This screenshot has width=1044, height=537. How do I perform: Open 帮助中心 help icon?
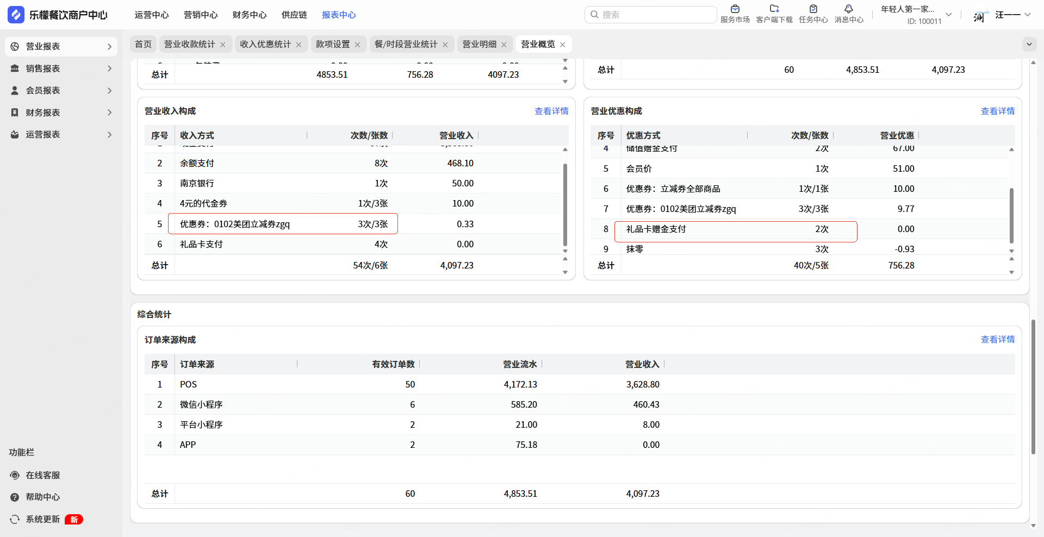coord(15,497)
